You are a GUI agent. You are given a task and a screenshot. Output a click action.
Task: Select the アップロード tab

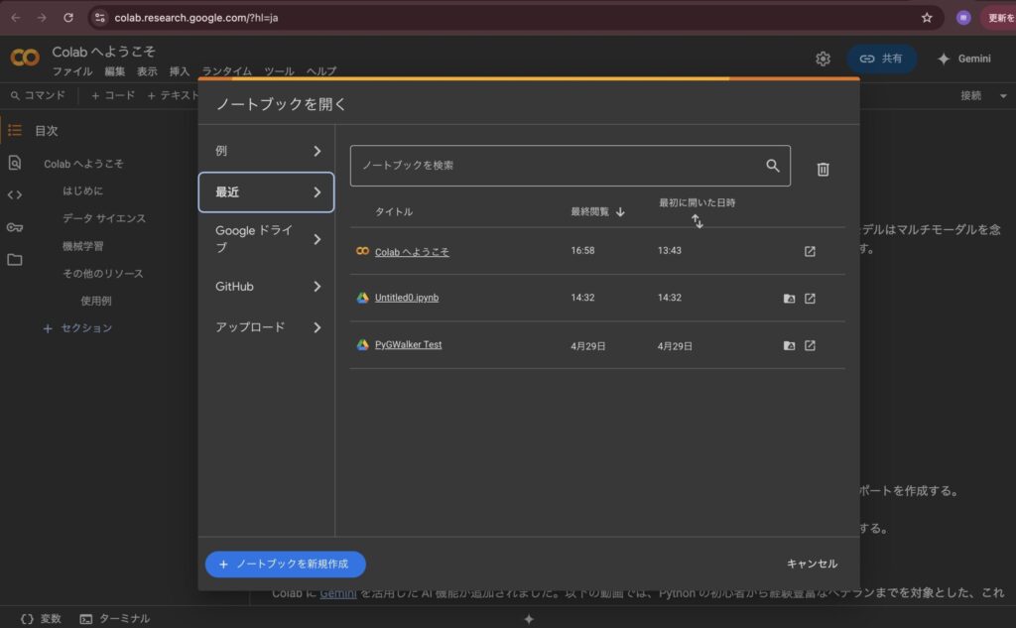pyautogui.click(x=266, y=327)
